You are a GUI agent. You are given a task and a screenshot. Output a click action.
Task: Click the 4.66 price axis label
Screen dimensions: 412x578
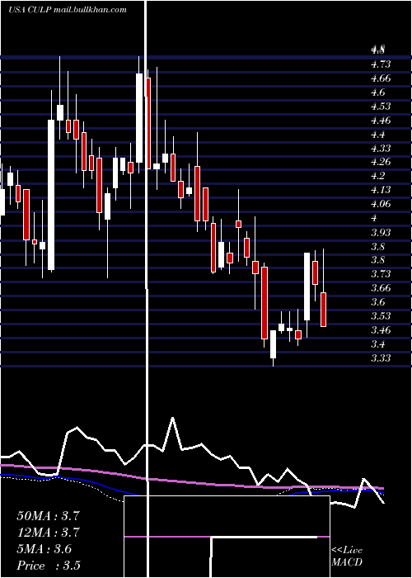click(381, 78)
